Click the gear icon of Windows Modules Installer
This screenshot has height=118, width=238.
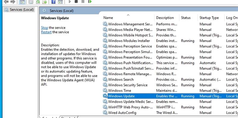105,41
